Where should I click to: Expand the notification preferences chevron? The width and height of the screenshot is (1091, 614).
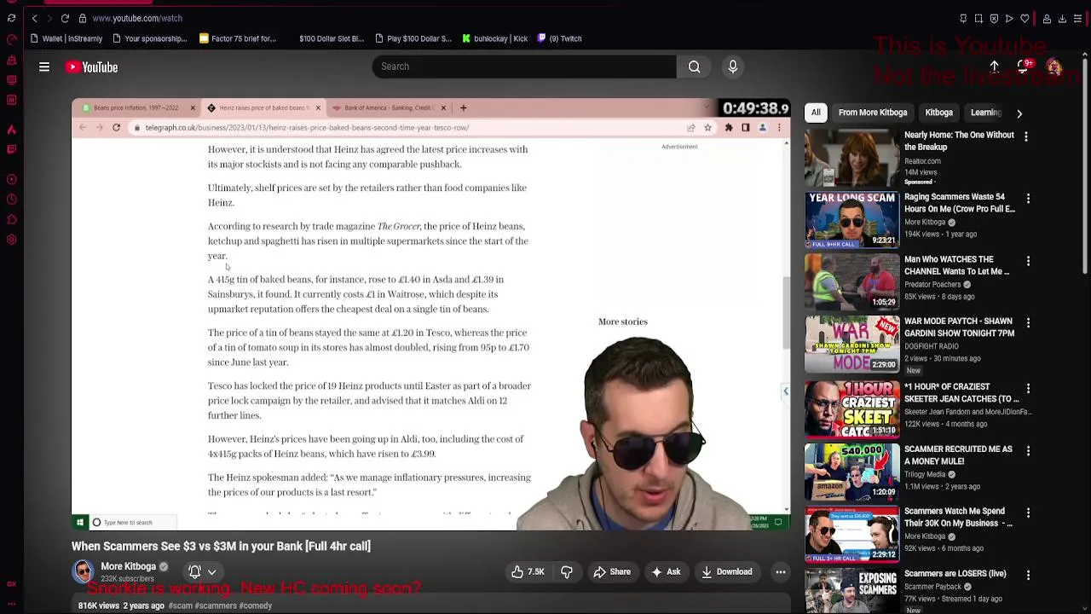tap(211, 572)
